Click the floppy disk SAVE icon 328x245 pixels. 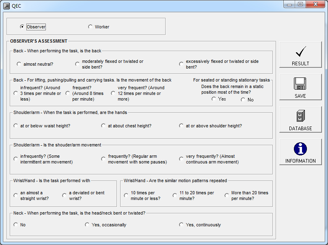300,84
